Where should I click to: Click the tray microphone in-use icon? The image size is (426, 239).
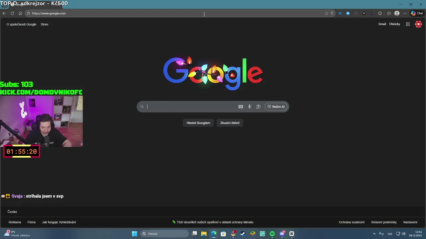pos(381,234)
